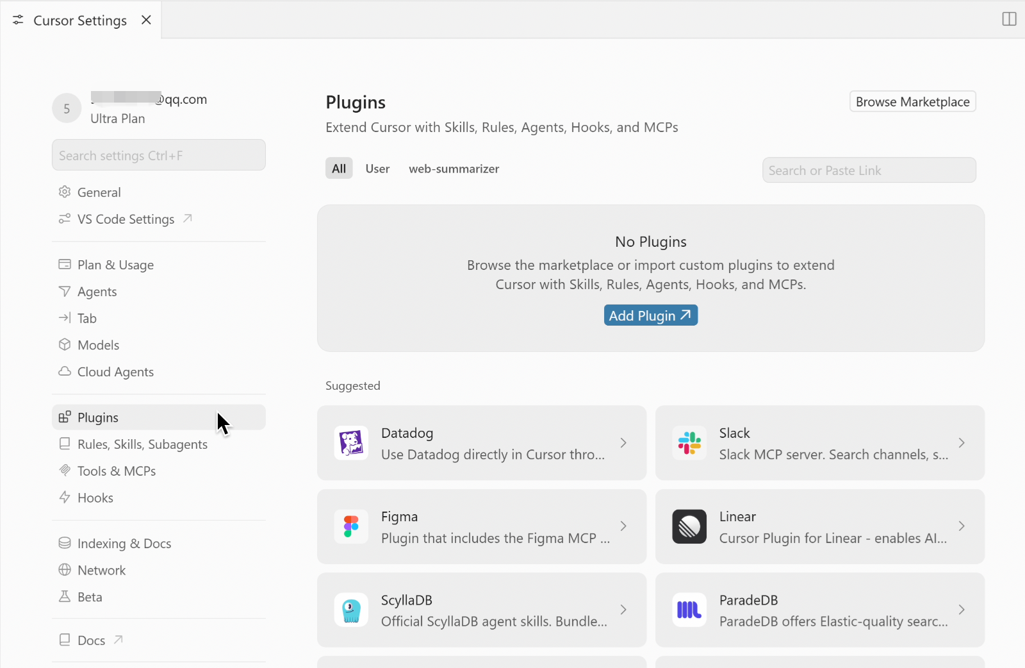Click the Add Plugin button
This screenshot has width=1025, height=668.
[x=650, y=315]
